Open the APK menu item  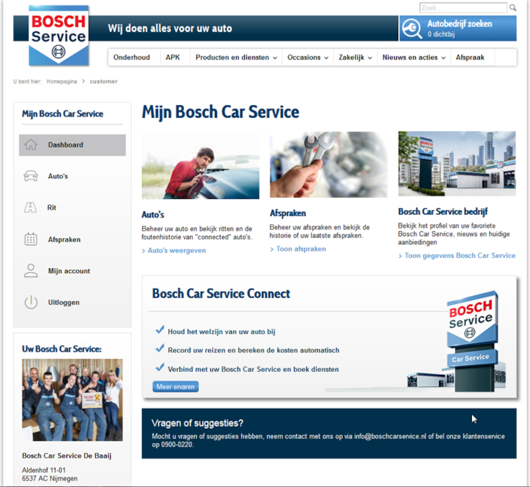(x=173, y=57)
